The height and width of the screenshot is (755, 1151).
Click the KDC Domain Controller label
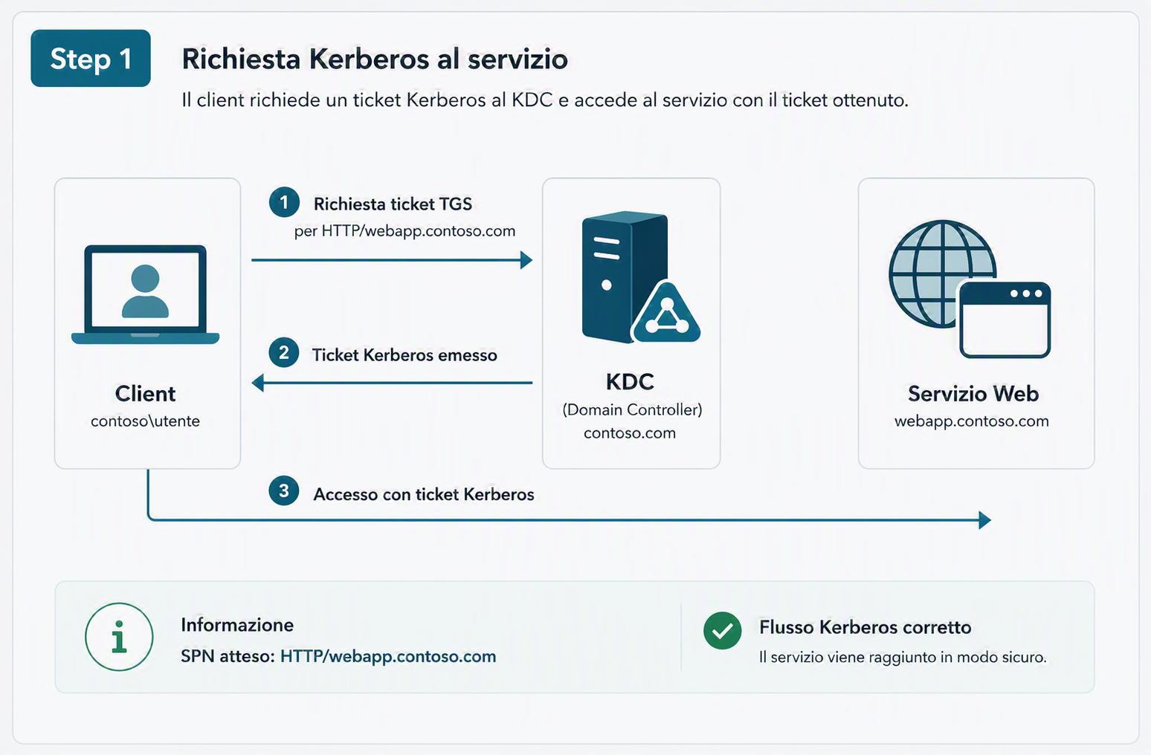point(632,409)
